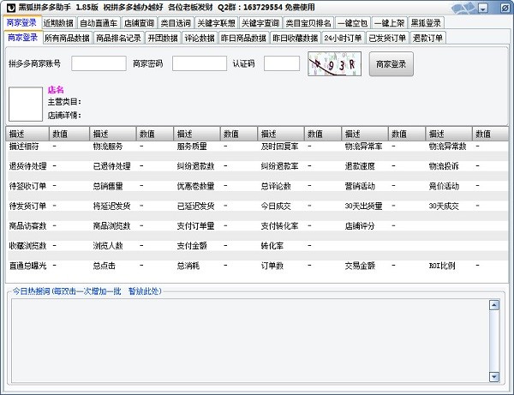Screen dimensions: 514x395
Task: Open the 退款订单 sub-tab
Action: pyautogui.click(x=427, y=39)
